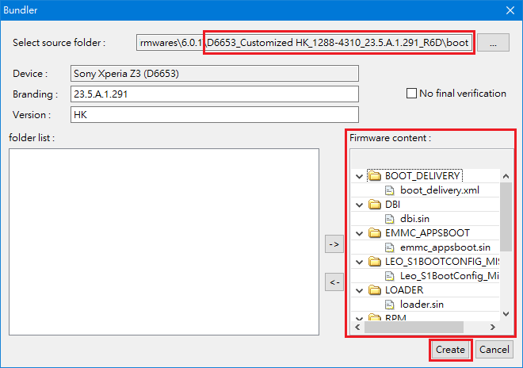This screenshot has height=368, width=523.
Task: Select the emmc_appsboot.sin entry
Action: point(445,247)
